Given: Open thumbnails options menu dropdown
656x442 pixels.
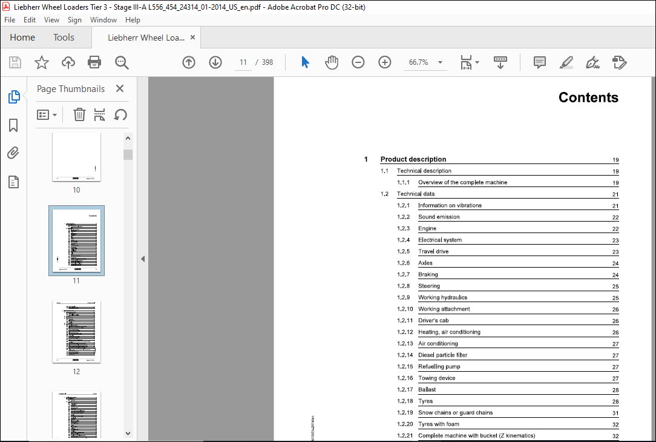Looking at the screenshot, I should tap(47, 114).
